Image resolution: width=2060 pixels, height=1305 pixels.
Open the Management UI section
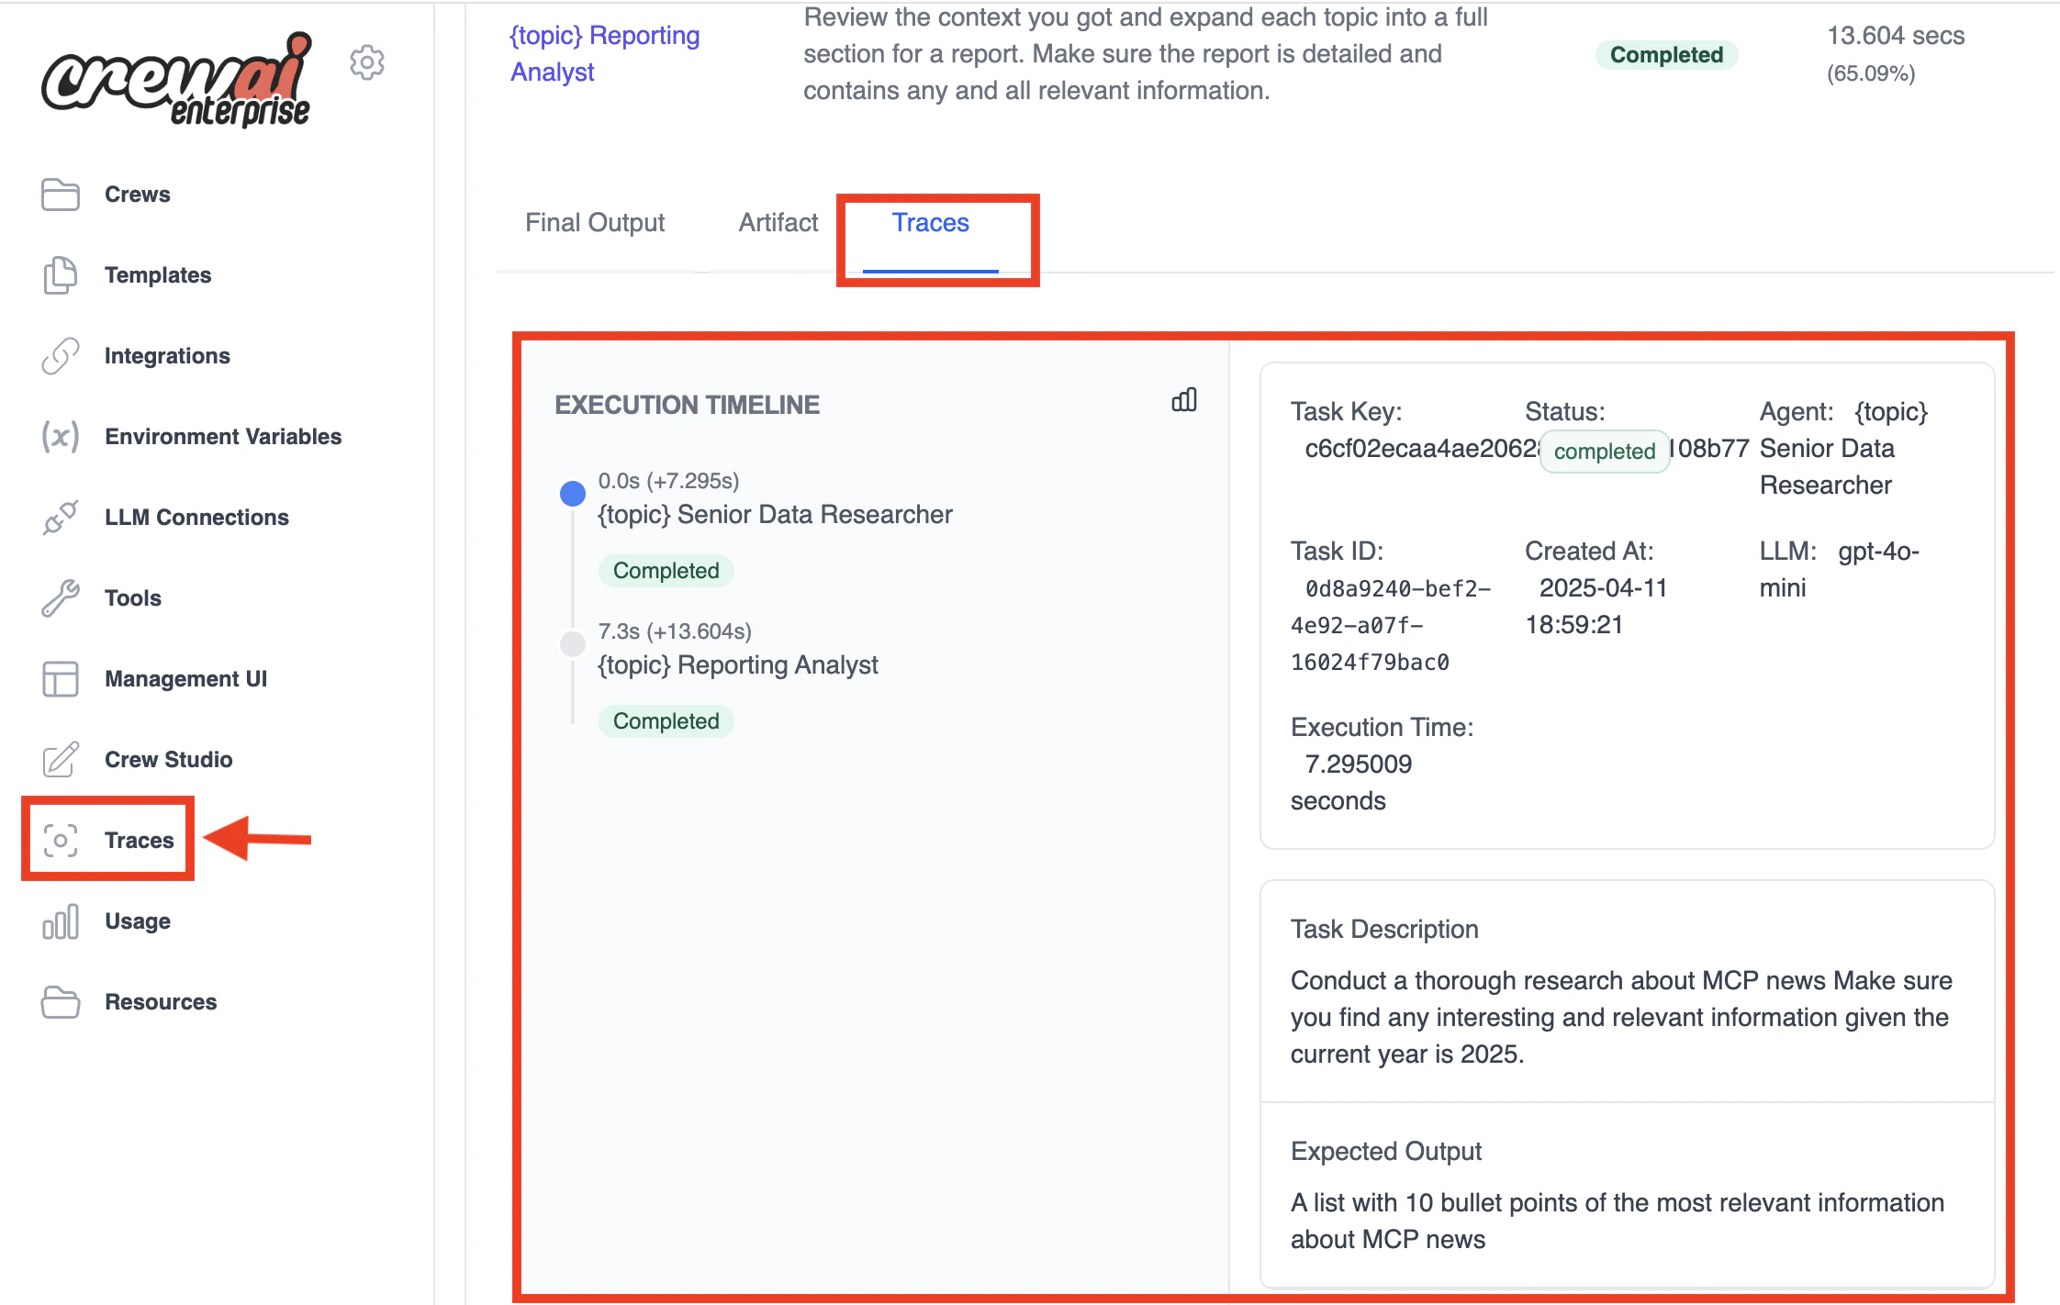click(185, 679)
